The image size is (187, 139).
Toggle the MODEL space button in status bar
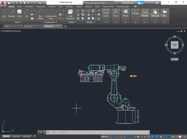tap(105, 137)
